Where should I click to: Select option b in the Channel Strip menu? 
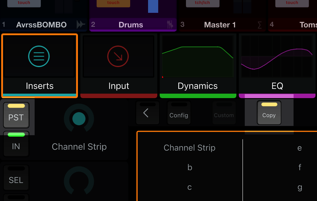pyautogui.click(x=190, y=168)
